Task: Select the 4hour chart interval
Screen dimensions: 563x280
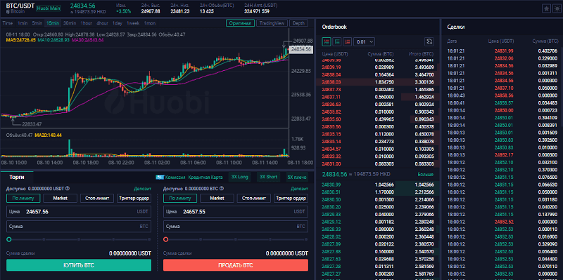Action: pos(102,23)
